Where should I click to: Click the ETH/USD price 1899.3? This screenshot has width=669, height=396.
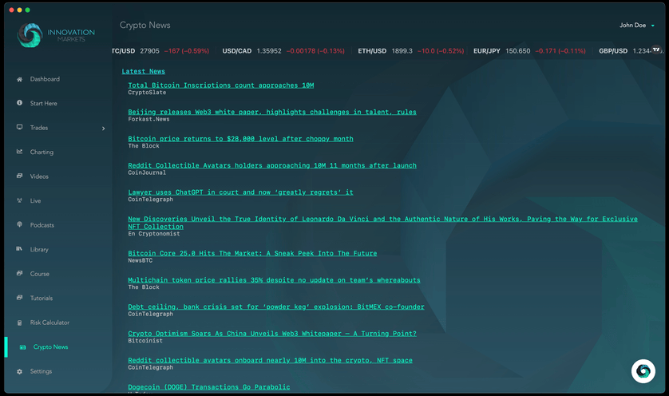(x=402, y=51)
